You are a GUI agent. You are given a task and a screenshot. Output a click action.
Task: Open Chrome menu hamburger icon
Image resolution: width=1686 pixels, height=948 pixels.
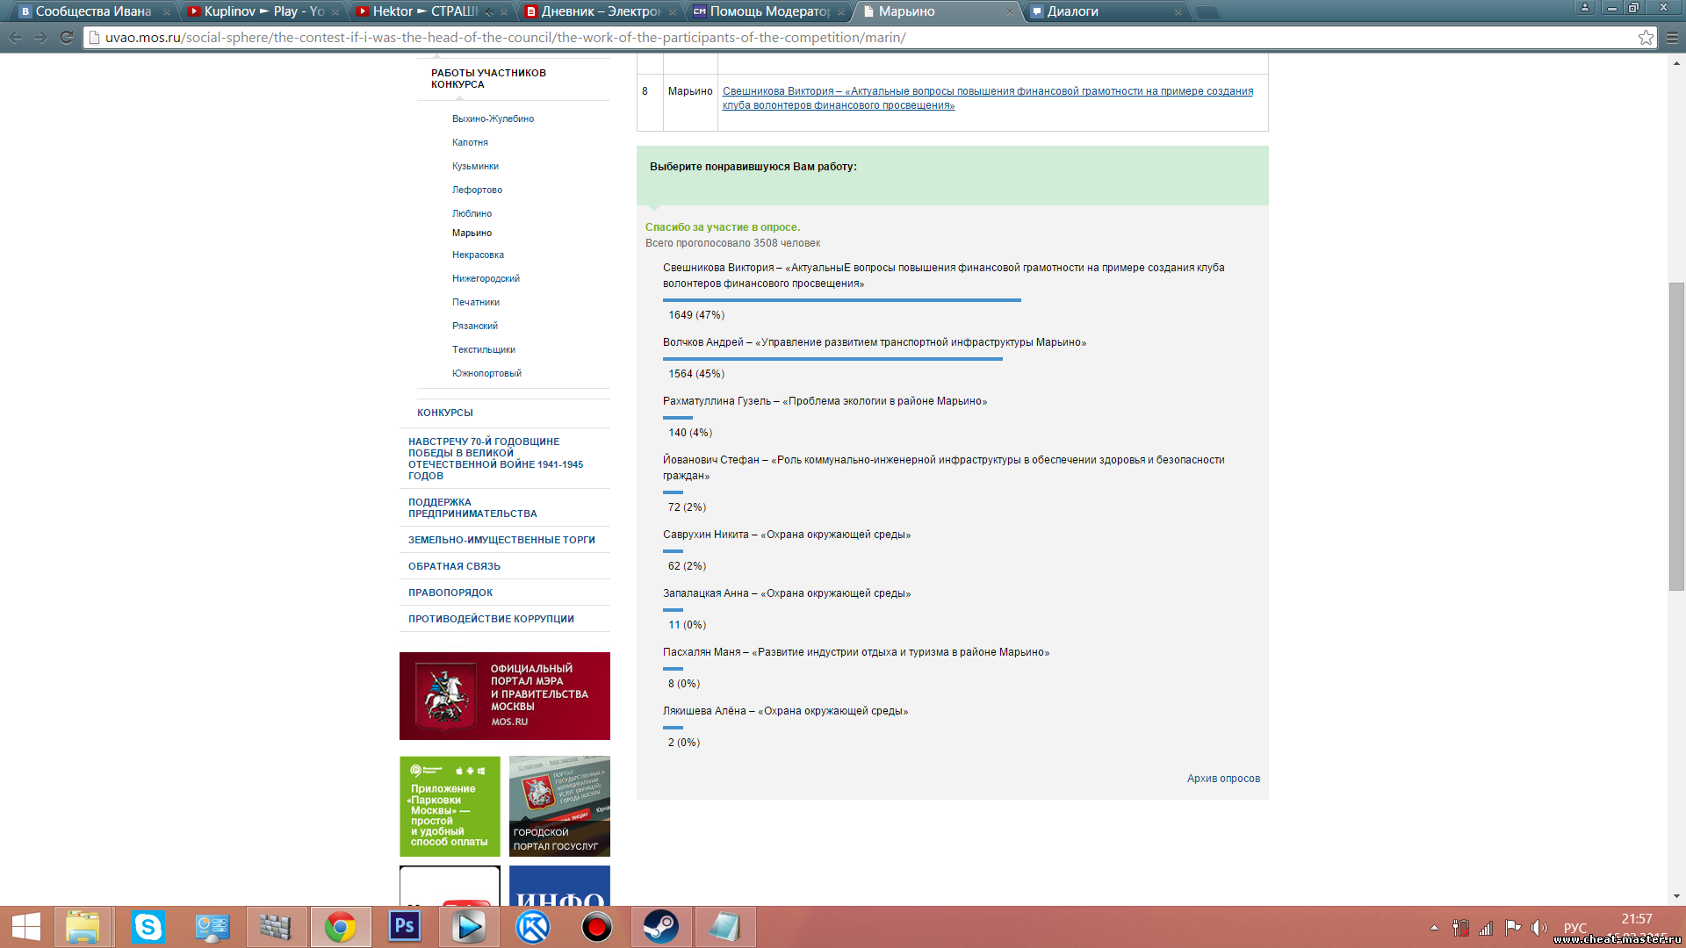[x=1672, y=38]
